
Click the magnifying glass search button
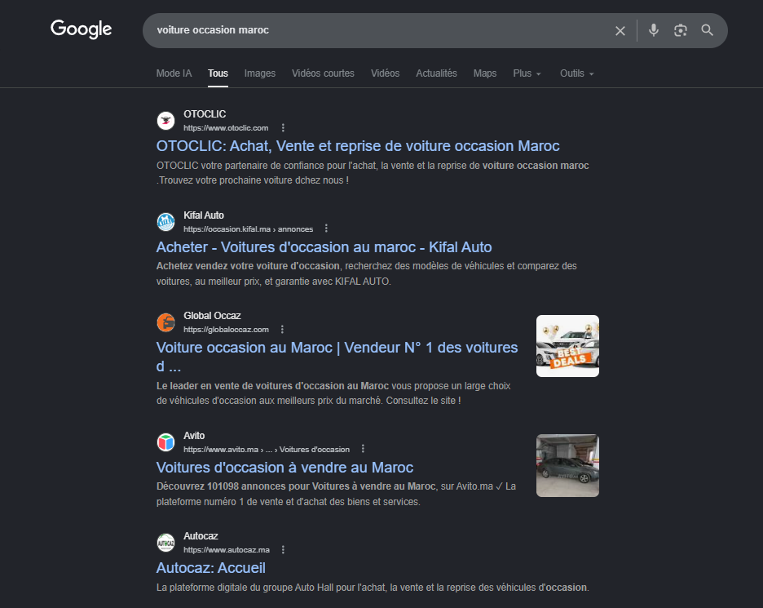pyautogui.click(x=708, y=30)
